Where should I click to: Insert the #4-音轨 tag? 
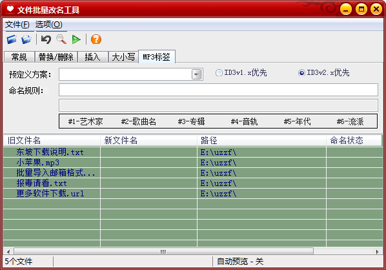click(244, 121)
